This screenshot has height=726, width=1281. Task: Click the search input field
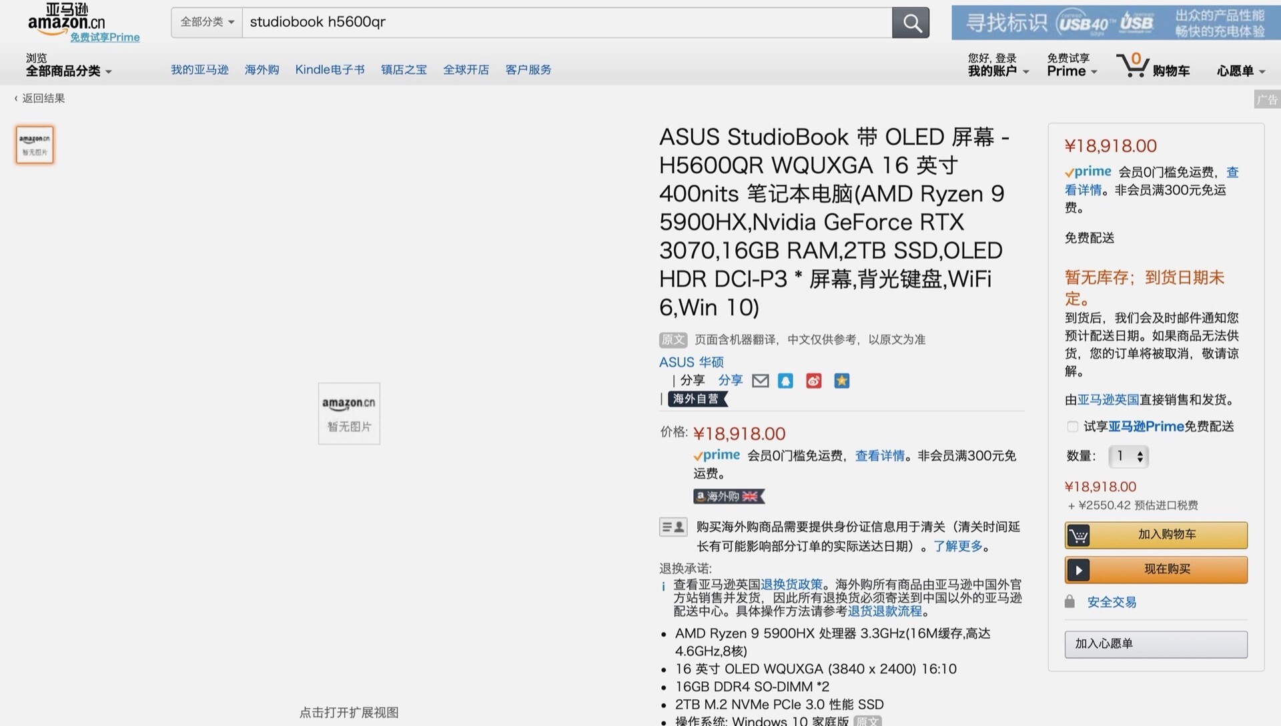[x=567, y=22]
